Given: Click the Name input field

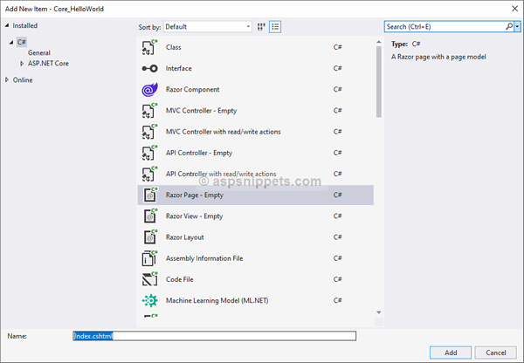Looking at the screenshot, I should 215,336.
